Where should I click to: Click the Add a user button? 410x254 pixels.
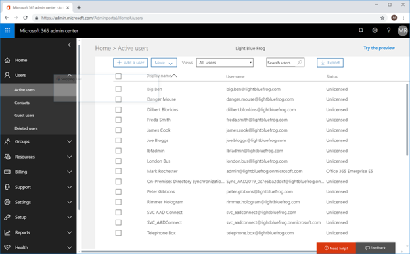[130, 63]
